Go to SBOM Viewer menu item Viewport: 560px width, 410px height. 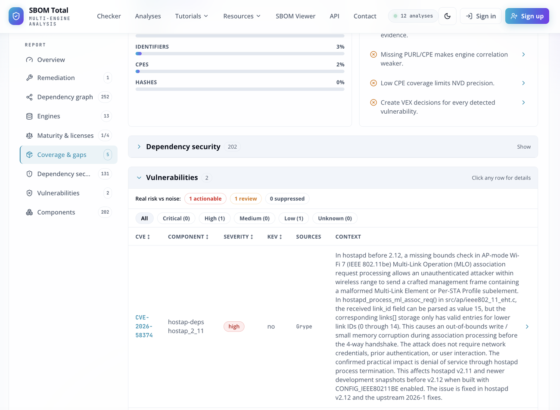[x=296, y=16]
